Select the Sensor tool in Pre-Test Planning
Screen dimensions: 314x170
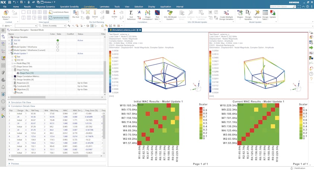pos(95,15)
